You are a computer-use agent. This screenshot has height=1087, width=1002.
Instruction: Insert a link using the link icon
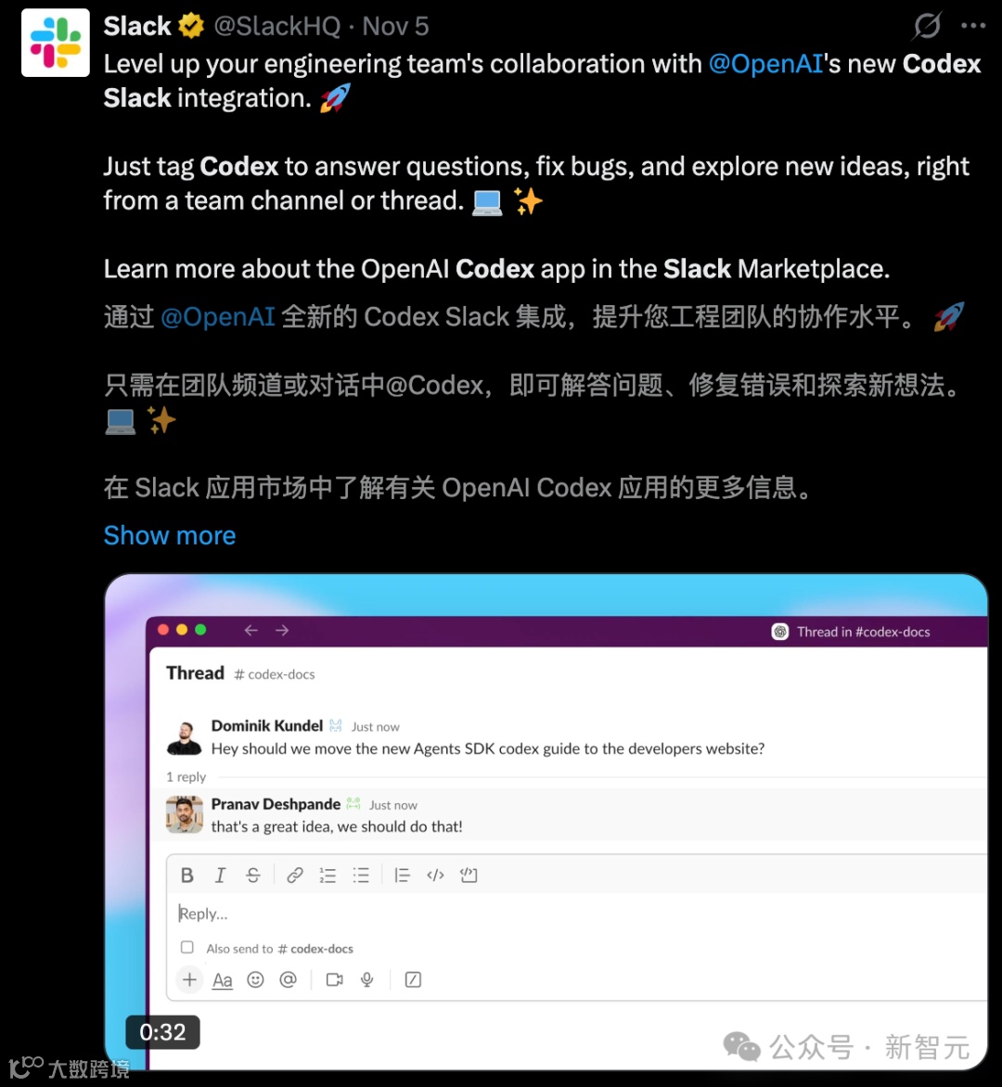pyautogui.click(x=295, y=875)
